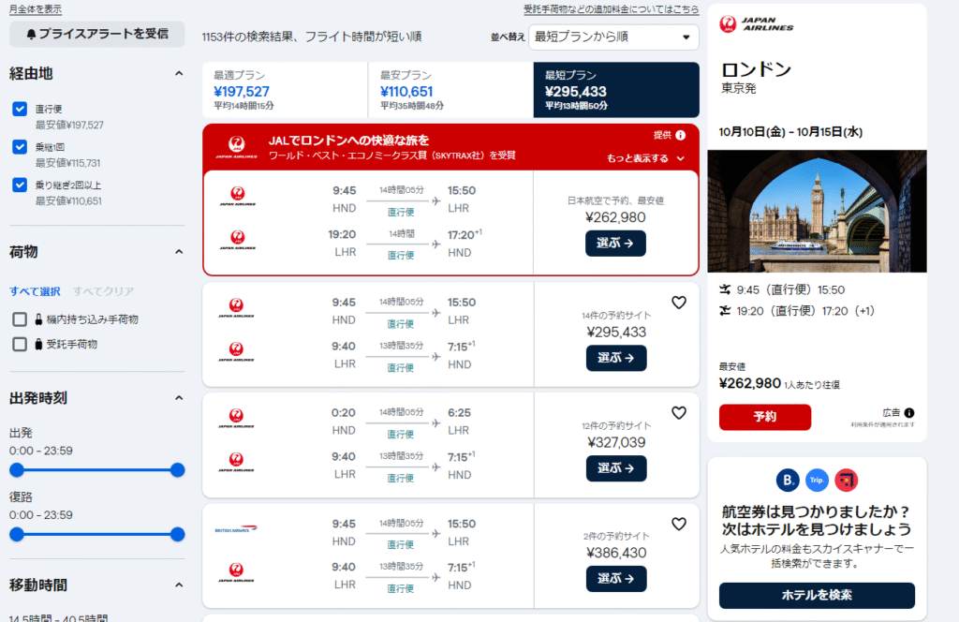Collapse the 移動時間 travel duration section
This screenshot has width=959, height=622.
[179, 585]
